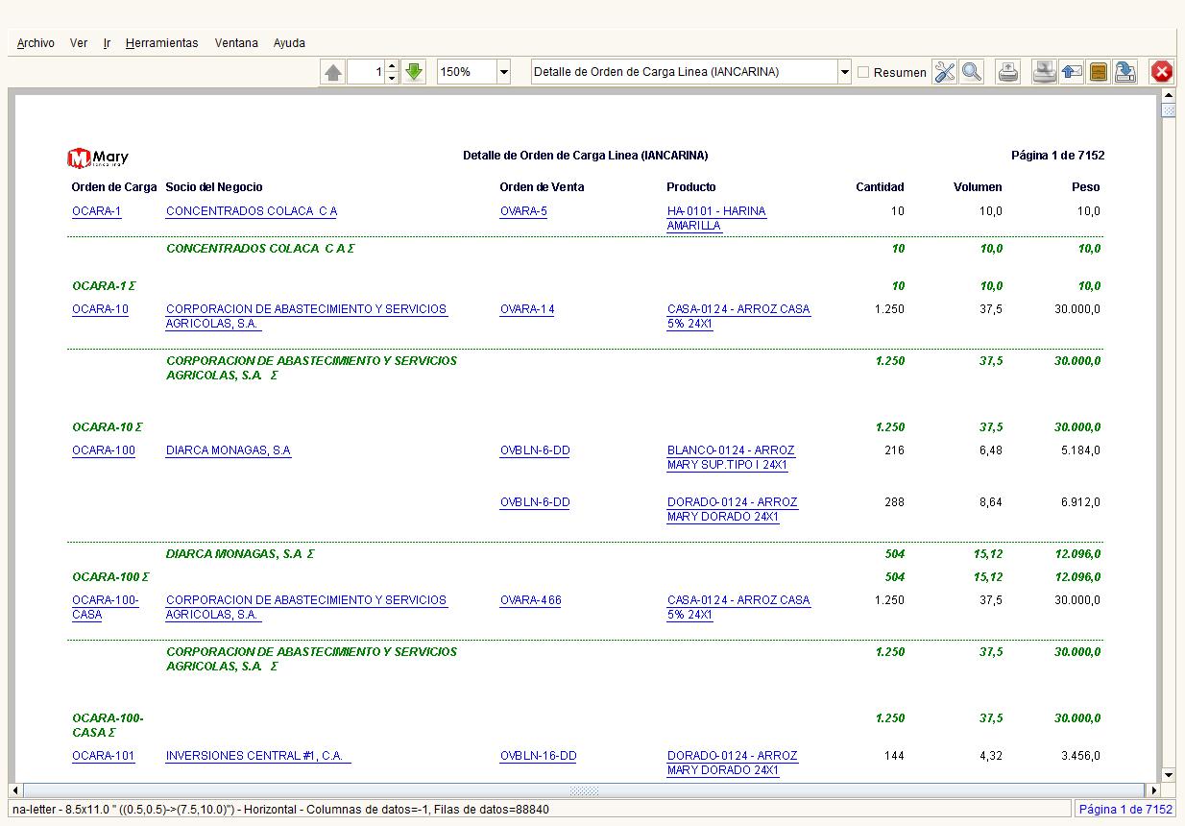This screenshot has width=1185, height=826.
Task: Click the 6,48 Volumen value
Action: tap(991, 450)
